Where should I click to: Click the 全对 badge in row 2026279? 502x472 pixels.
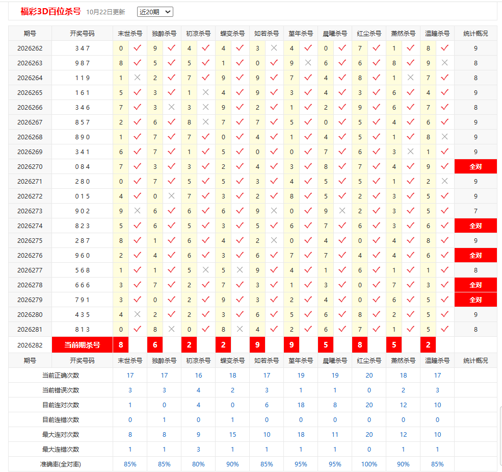click(475, 300)
